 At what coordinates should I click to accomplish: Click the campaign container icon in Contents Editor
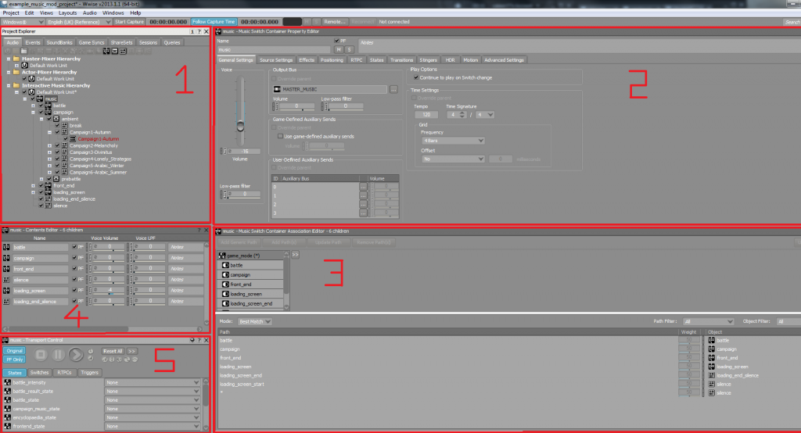(6, 258)
